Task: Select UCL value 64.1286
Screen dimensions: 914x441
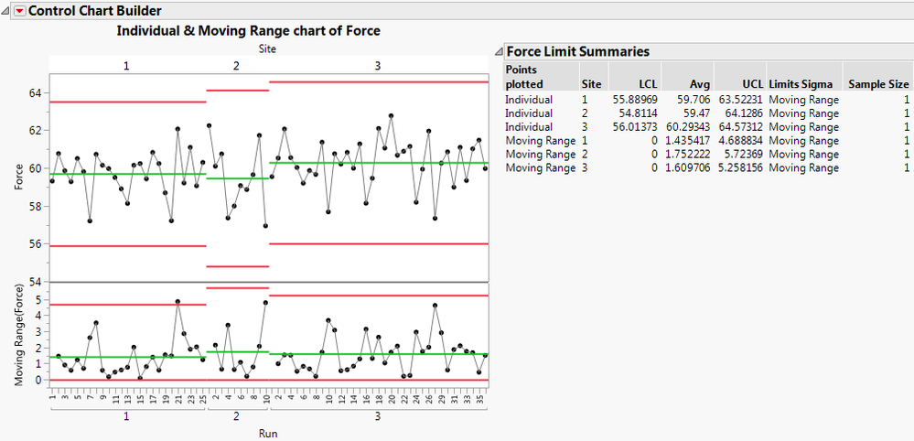Action: click(745, 113)
